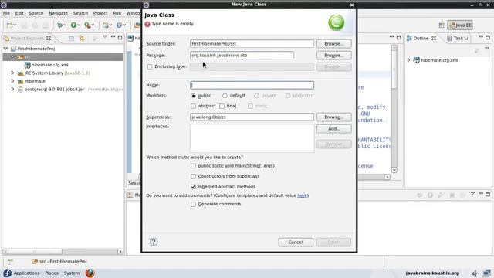
Task: Click the Fedora logo on the Applications menu
Action: click(7, 273)
